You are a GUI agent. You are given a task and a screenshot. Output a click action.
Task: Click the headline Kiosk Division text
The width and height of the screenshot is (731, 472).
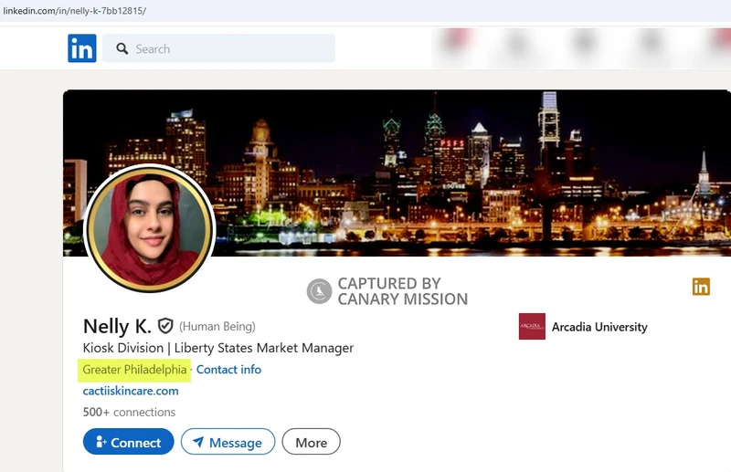pyautogui.click(x=218, y=348)
